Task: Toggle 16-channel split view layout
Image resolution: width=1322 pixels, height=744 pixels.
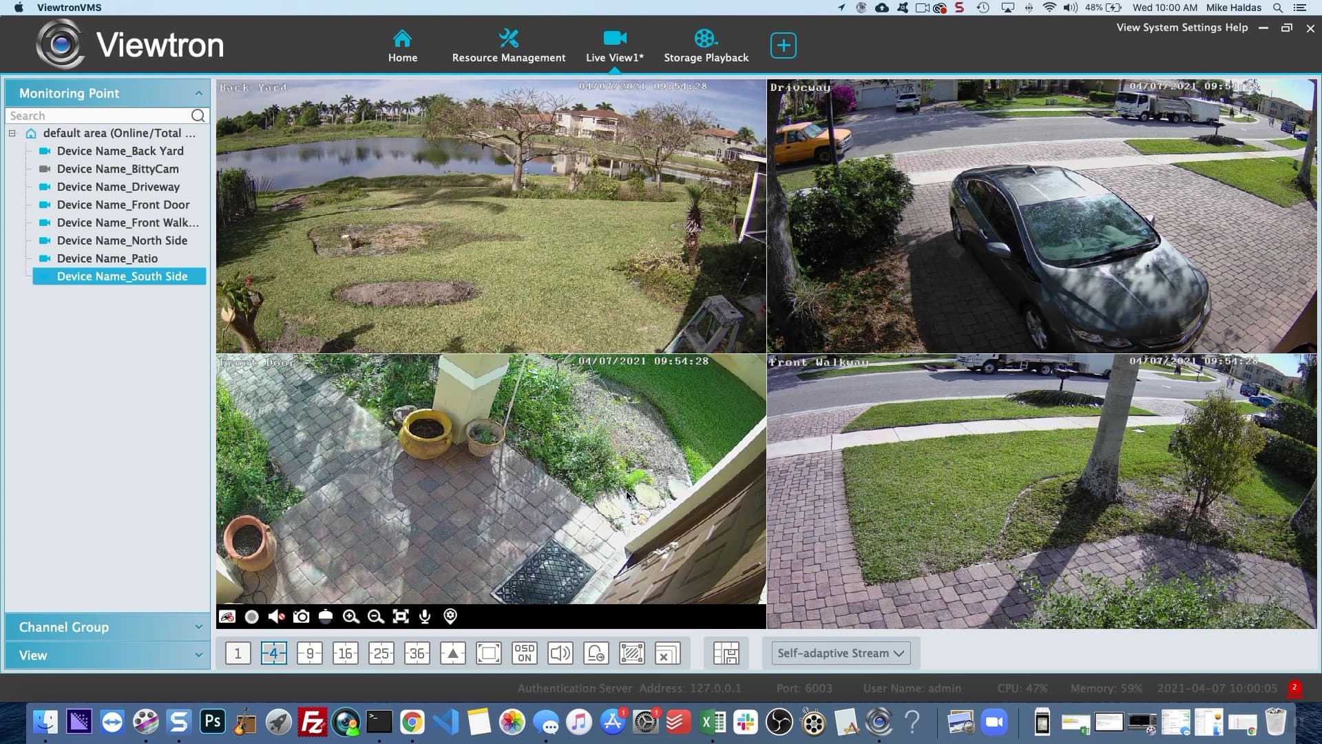Action: [345, 653]
